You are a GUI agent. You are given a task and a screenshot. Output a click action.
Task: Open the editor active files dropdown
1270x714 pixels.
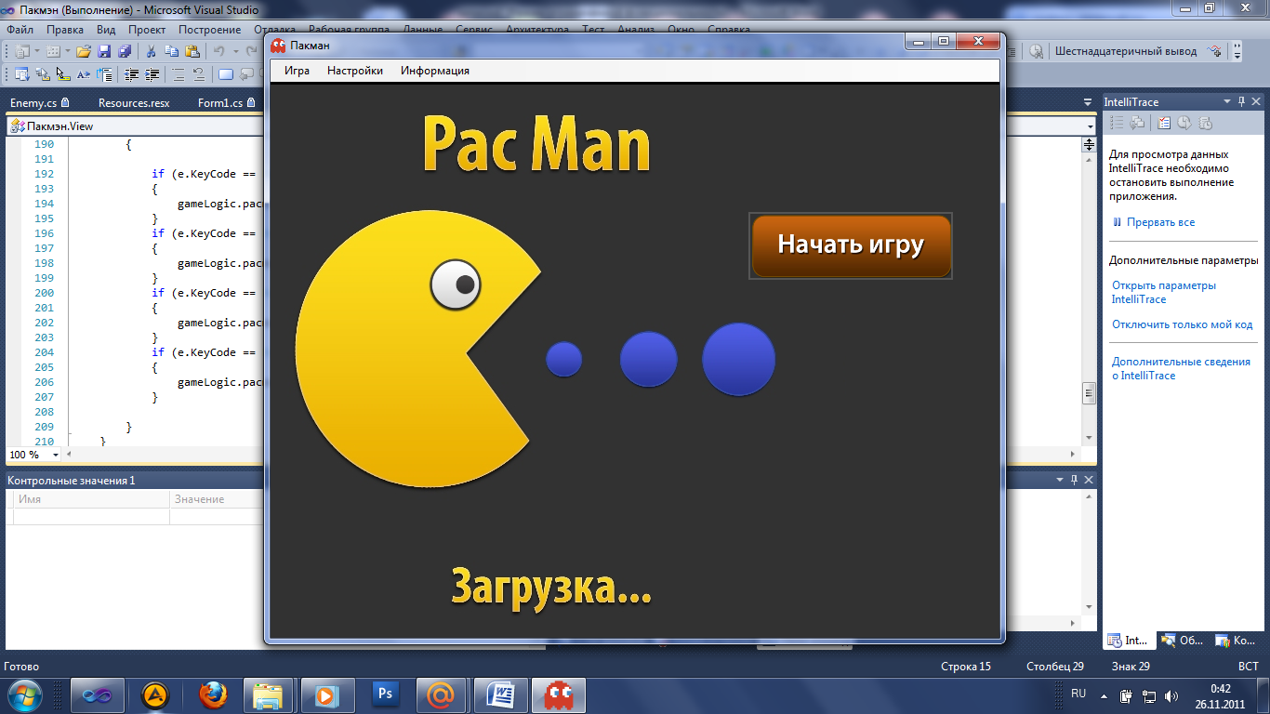1088,102
